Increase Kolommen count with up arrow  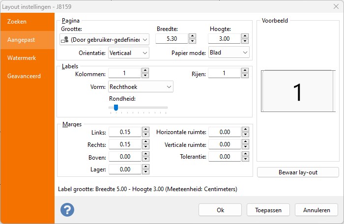point(145,70)
